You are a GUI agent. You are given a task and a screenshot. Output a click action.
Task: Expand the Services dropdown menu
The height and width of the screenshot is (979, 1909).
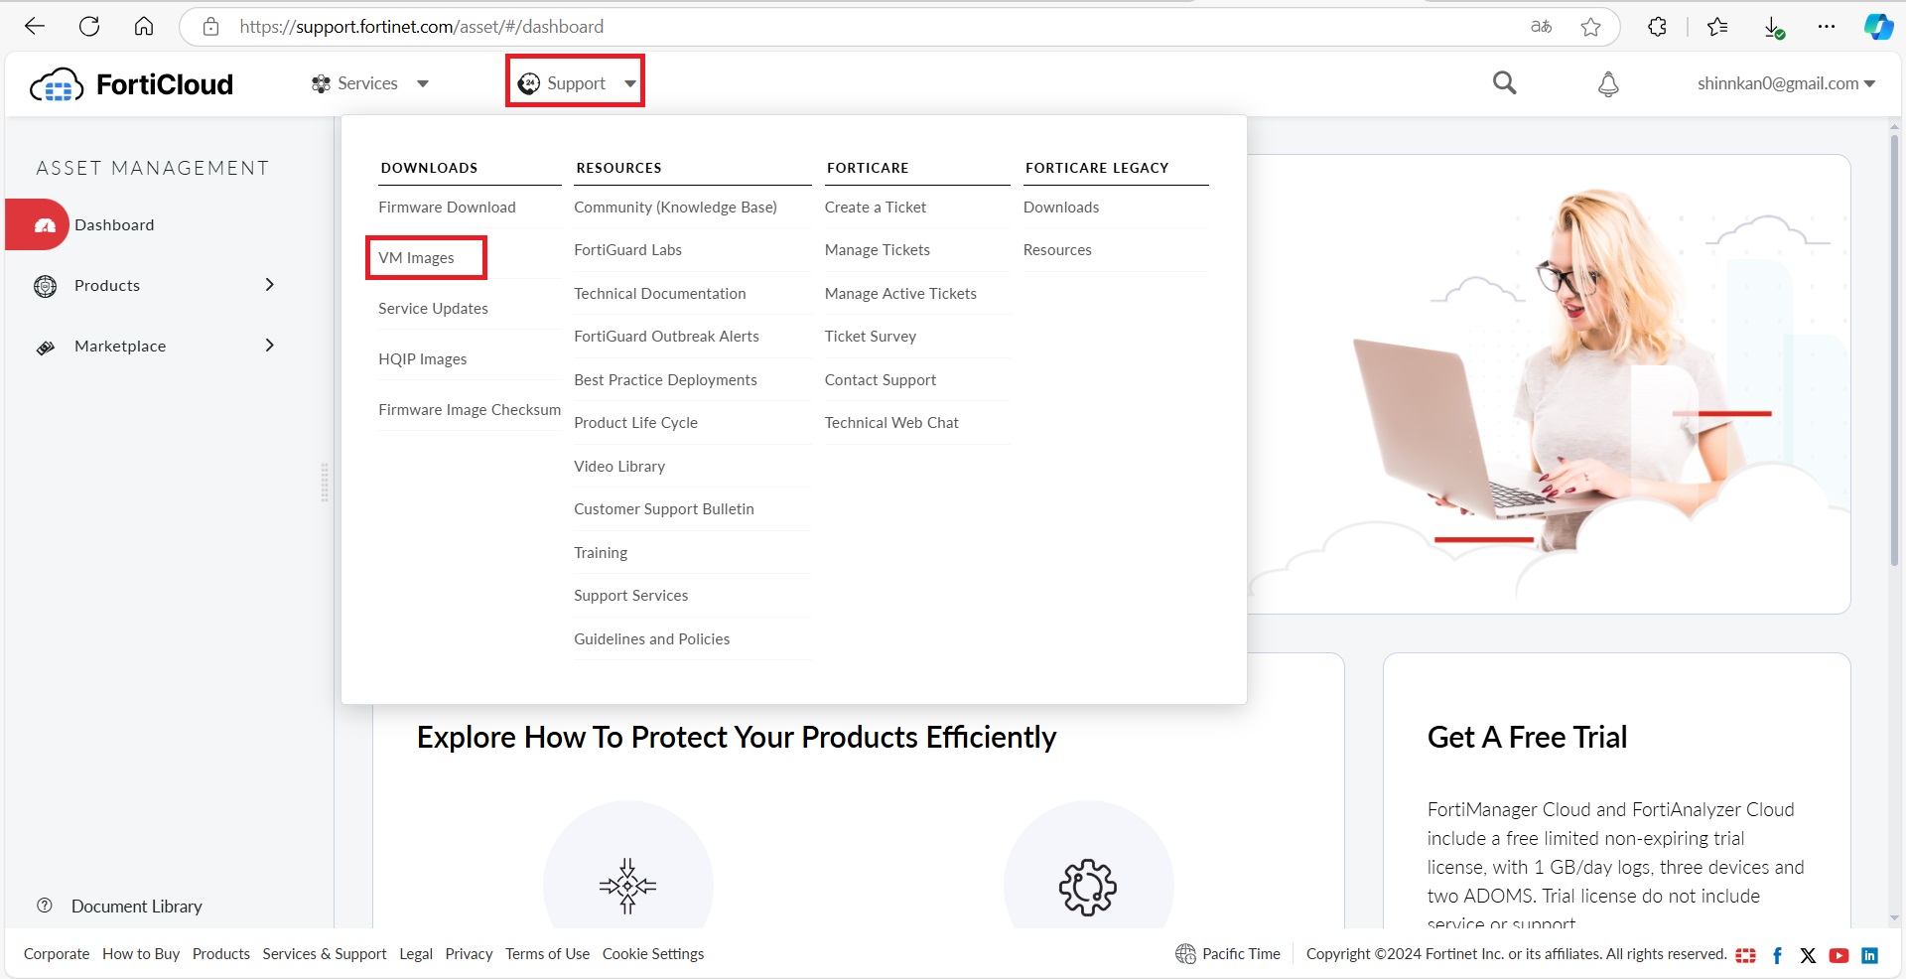[369, 83]
